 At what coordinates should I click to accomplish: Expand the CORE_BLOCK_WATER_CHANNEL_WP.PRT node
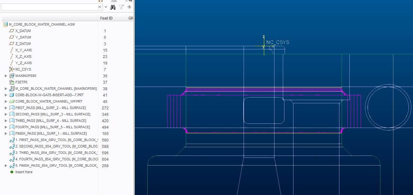point(6,101)
